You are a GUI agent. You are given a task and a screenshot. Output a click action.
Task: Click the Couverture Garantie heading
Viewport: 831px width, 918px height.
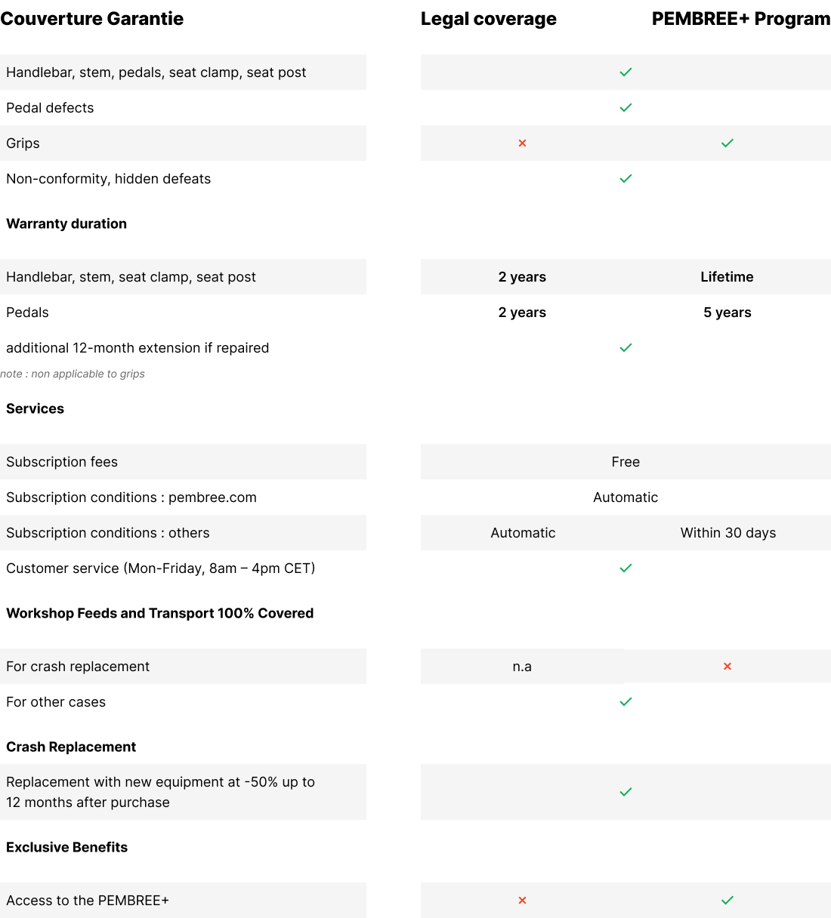tap(91, 19)
